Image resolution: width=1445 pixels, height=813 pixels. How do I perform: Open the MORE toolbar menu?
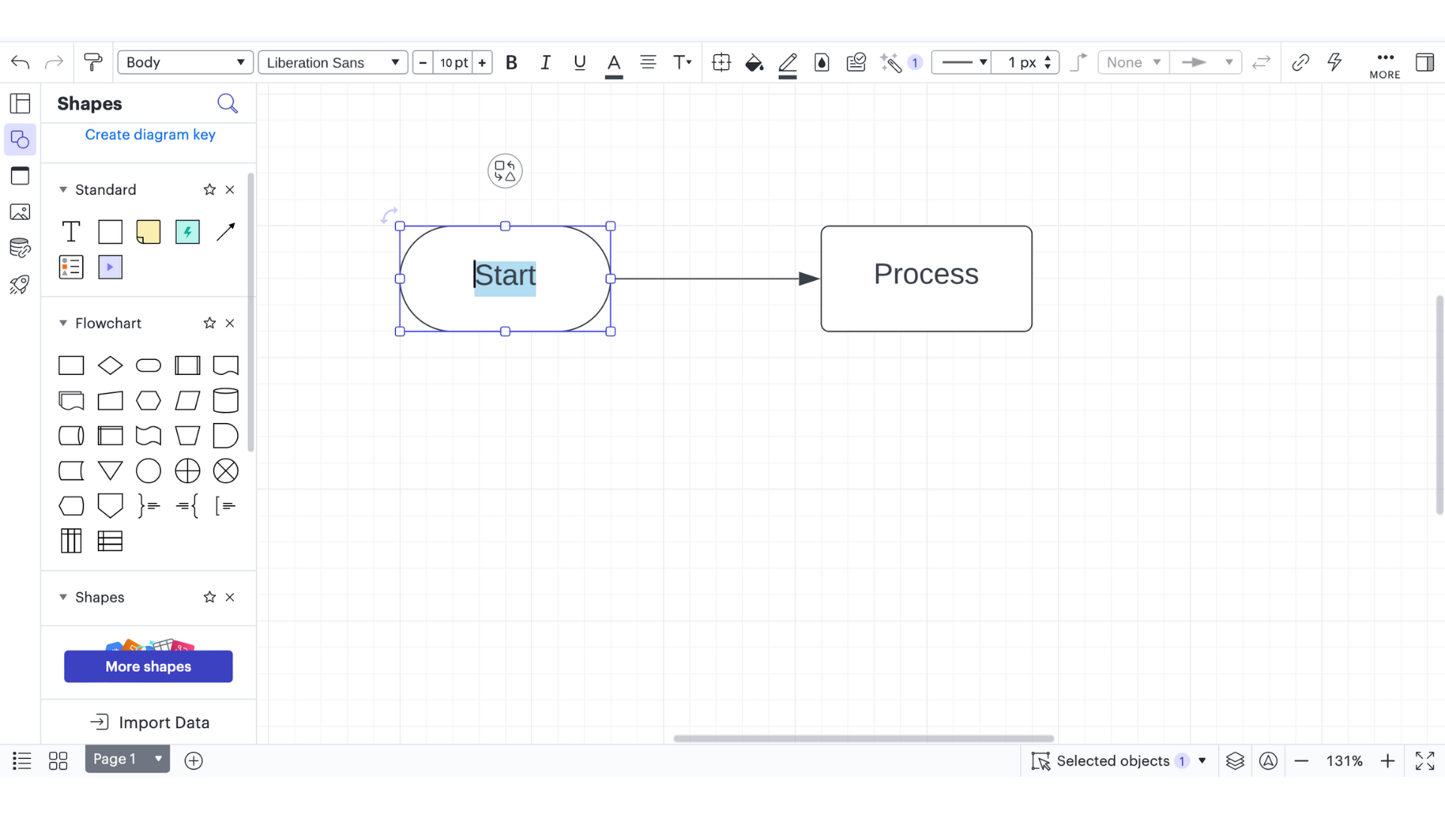coord(1385,64)
